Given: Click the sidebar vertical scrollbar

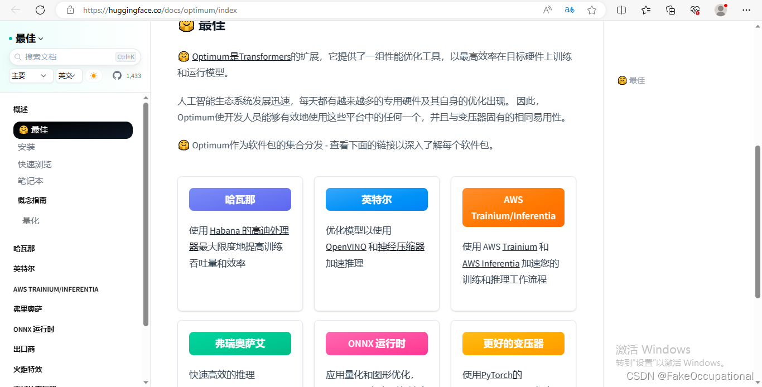Looking at the screenshot, I should 146,214.
